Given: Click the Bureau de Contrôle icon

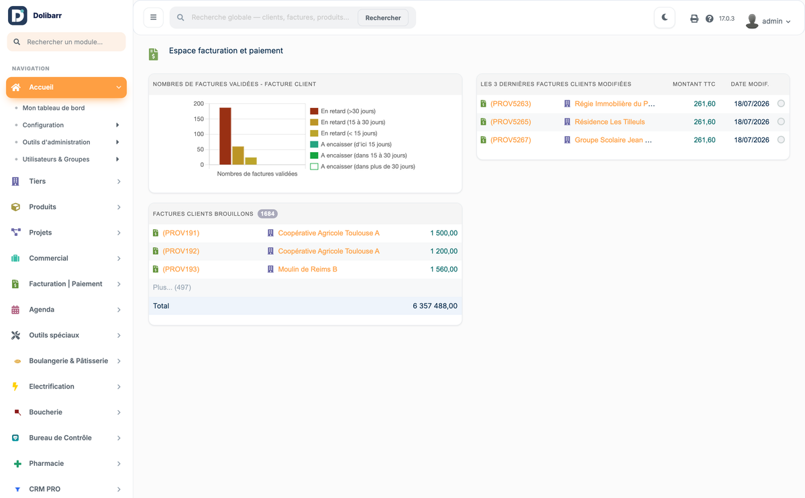Looking at the screenshot, I should (x=15, y=438).
